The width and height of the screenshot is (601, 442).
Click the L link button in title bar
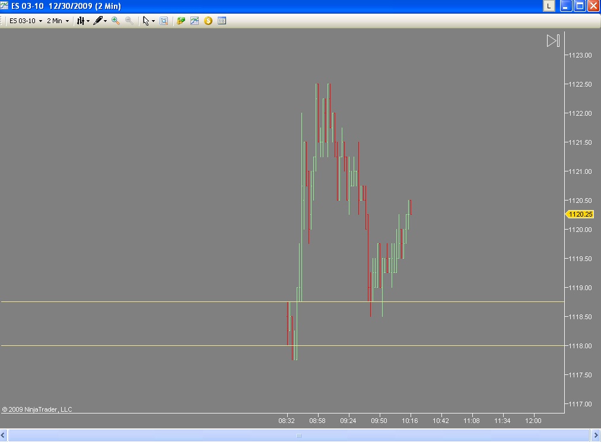click(549, 6)
